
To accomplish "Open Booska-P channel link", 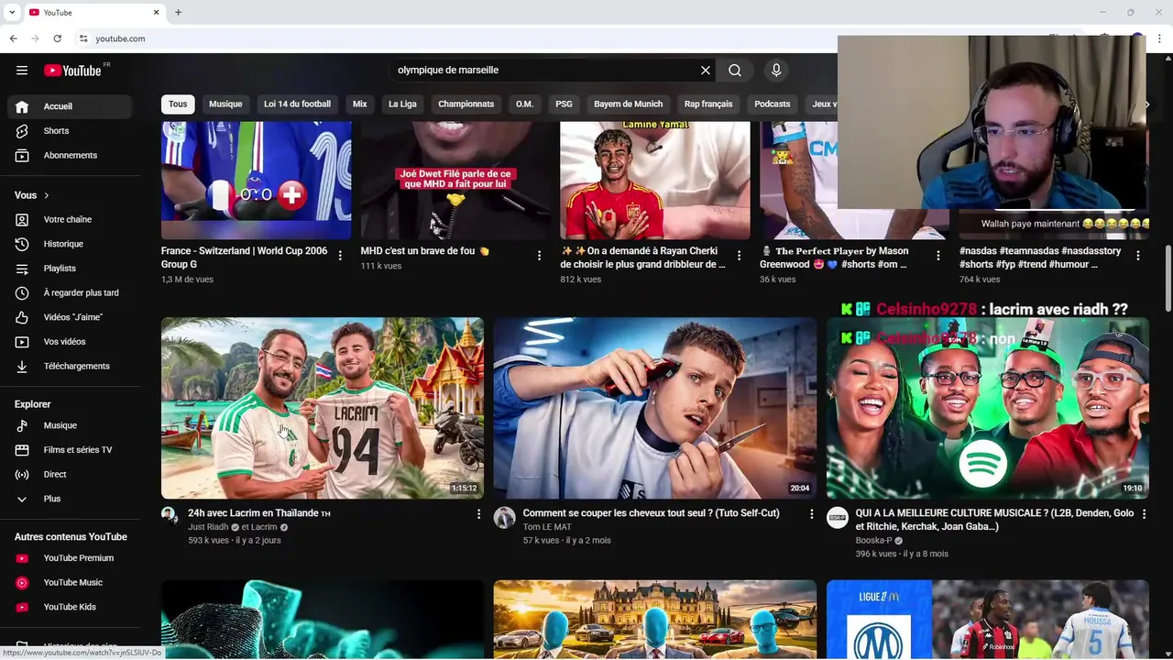I will pos(873,541).
